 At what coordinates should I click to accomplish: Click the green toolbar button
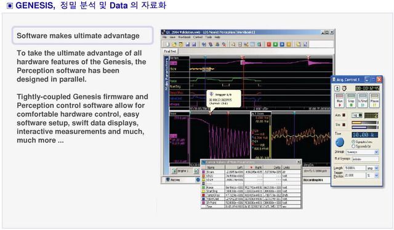click(275, 44)
